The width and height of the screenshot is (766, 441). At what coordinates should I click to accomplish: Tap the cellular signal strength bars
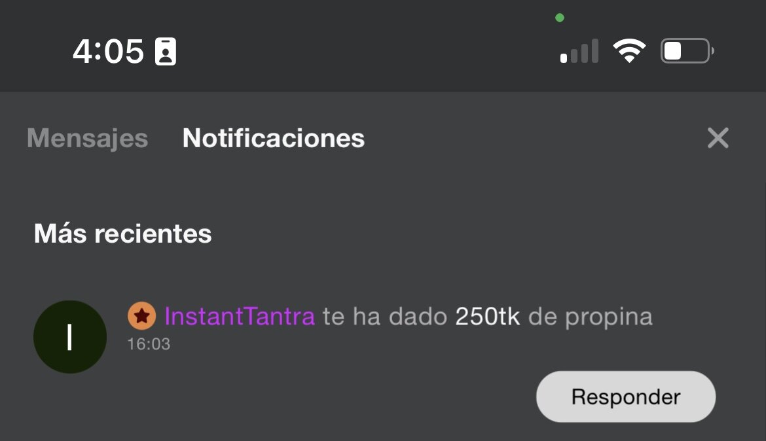(x=579, y=51)
